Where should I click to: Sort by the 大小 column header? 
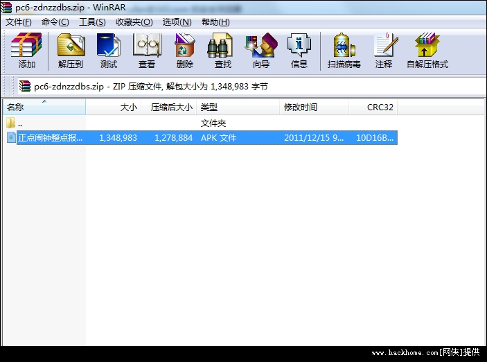tap(114, 107)
